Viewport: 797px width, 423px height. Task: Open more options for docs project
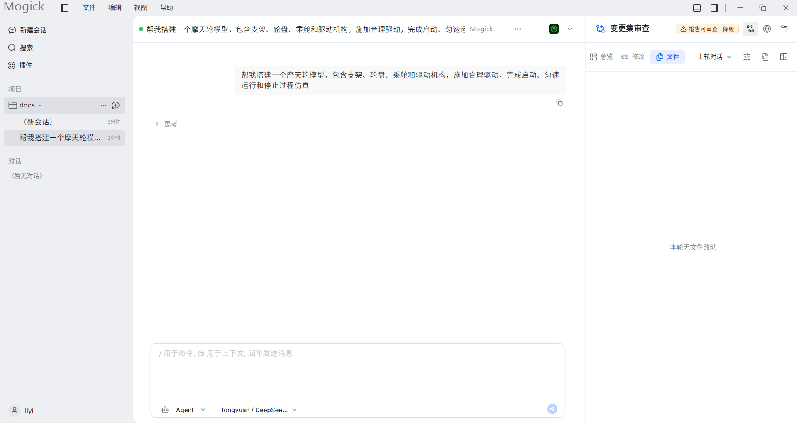click(x=103, y=105)
